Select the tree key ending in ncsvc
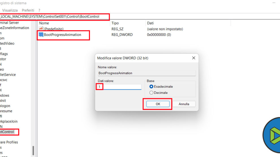280x157 pixels. pos(4,80)
